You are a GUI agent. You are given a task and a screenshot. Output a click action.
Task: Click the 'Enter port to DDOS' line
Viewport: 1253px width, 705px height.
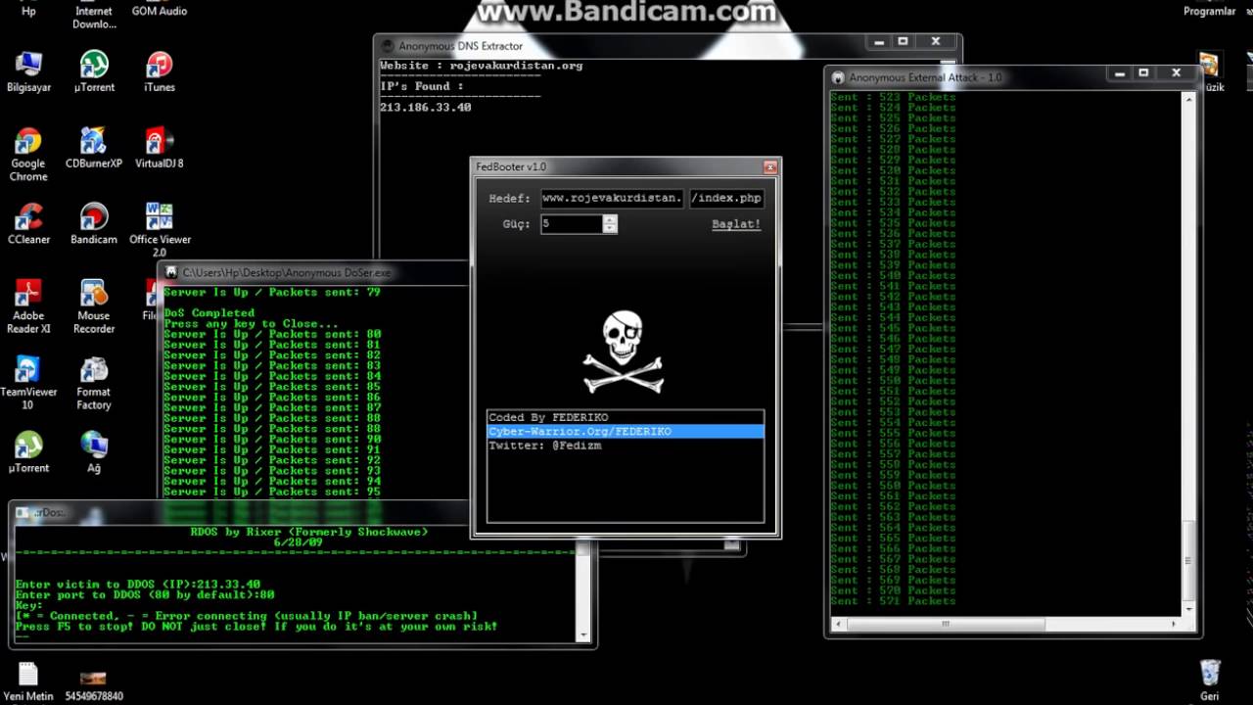click(x=145, y=595)
